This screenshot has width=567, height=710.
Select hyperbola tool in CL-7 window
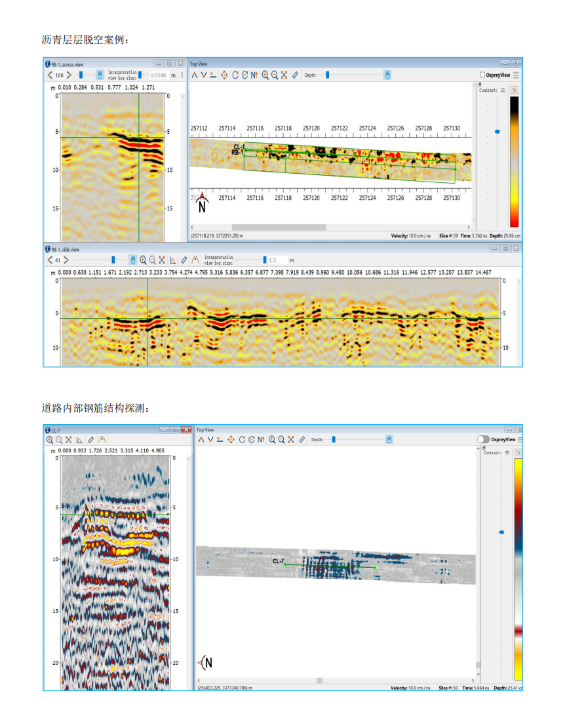pos(102,440)
